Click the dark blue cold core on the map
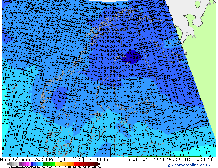The height and width of the screenshot is (168, 218). pyautogui.click(x=132, y=57)
